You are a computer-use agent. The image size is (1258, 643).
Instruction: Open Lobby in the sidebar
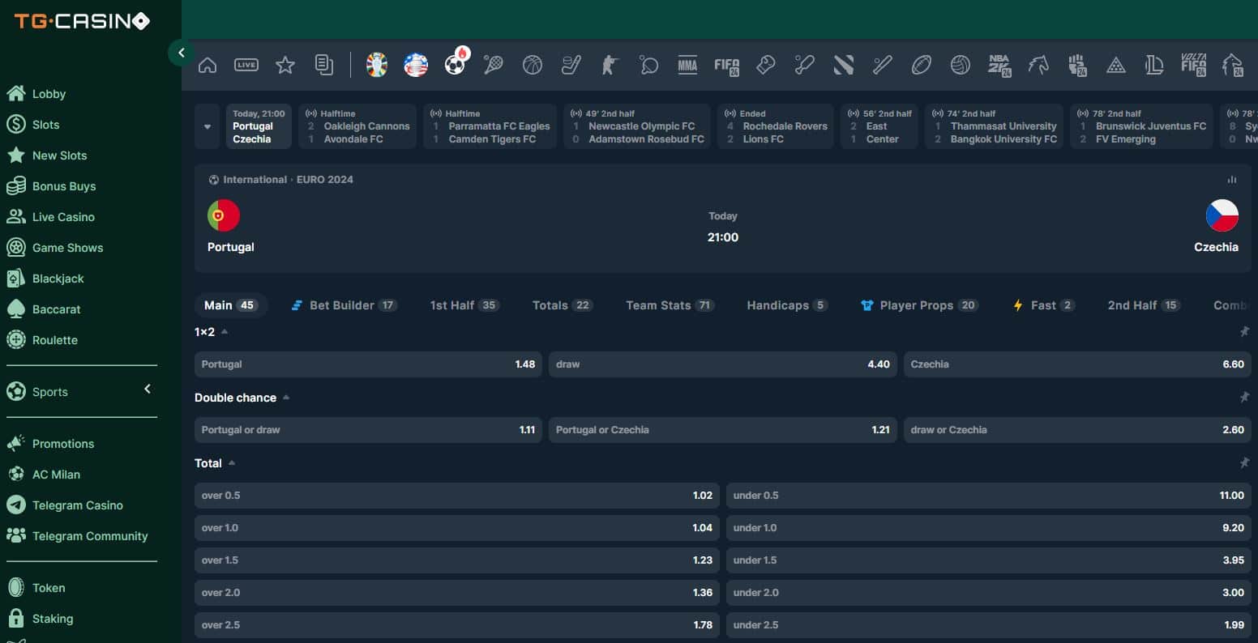(36, 94)
